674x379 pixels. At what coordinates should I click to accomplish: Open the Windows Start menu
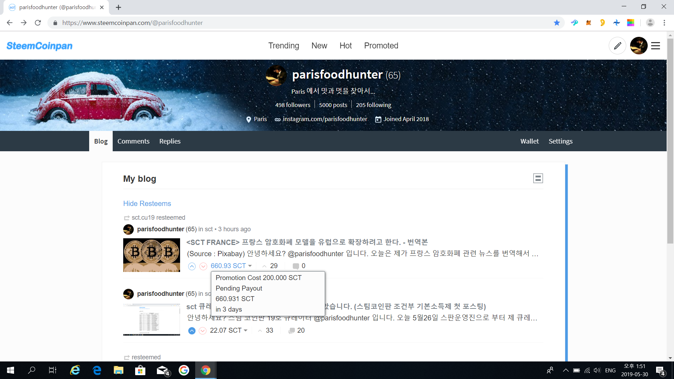click(11, 370)
